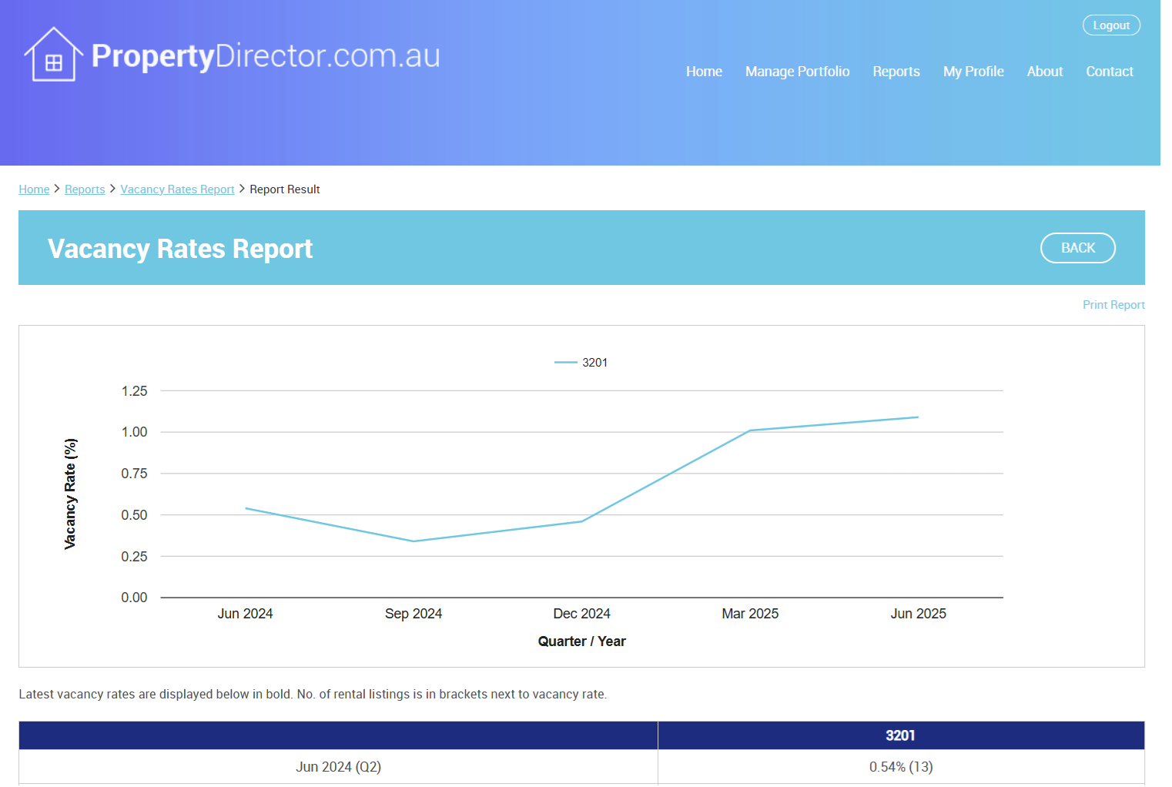Image resolution: width=1172 pixels, height=787 pixels.
Task: Click the Sep 2024 data point on chart line
Action: click(x=414, y=541)
